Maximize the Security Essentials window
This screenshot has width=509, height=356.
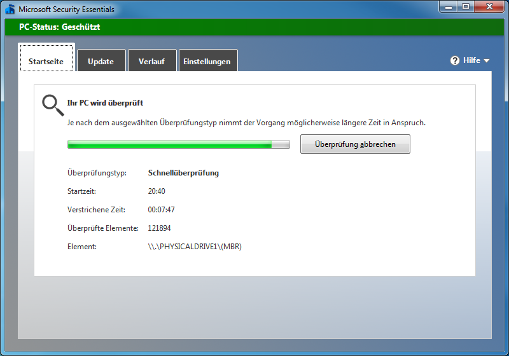point(466,6)
